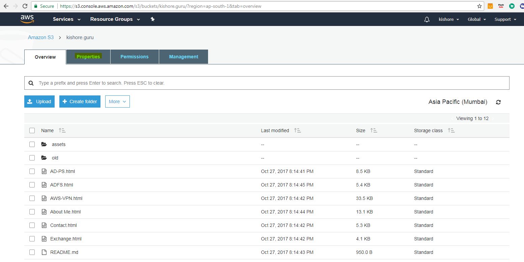
Task: Reload the page with browser refresh icon
Action: pos(25,6)
